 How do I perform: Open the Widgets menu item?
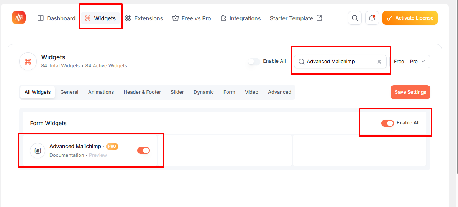(x=100, y=18)
